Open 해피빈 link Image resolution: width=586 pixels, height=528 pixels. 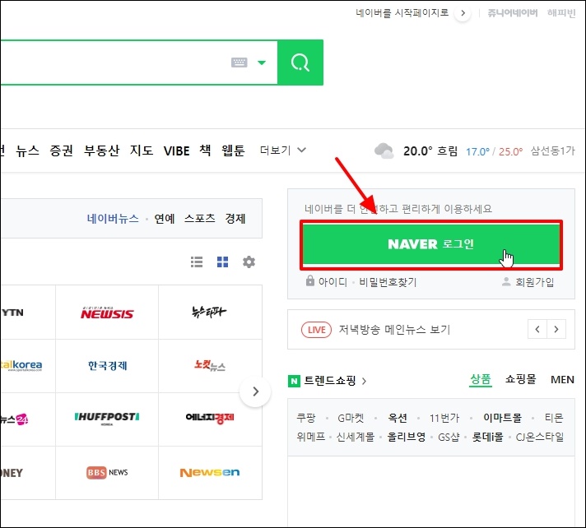coord(561,13)
